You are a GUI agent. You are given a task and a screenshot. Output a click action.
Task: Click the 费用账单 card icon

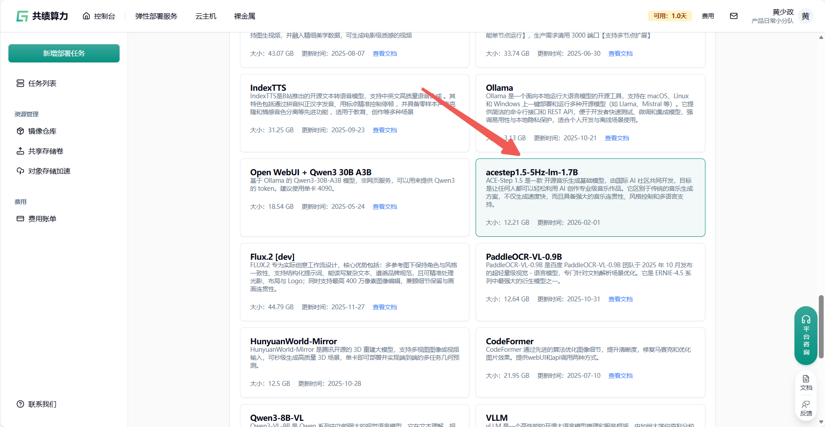(x=20, y=219)
